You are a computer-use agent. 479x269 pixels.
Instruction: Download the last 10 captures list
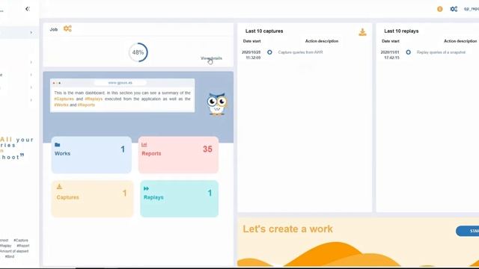click(x=362, y=32)
